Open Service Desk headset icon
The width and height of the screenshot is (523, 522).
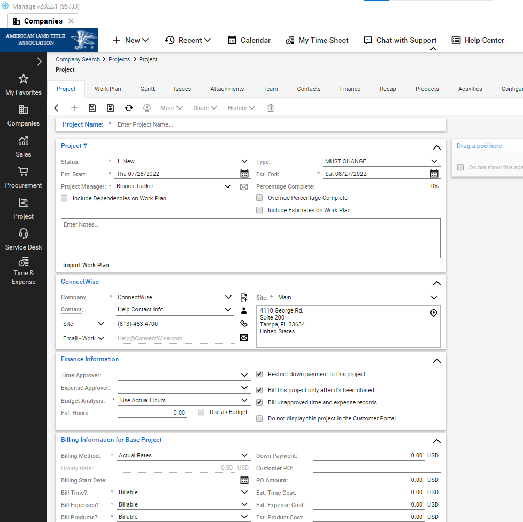pos(24,233)
